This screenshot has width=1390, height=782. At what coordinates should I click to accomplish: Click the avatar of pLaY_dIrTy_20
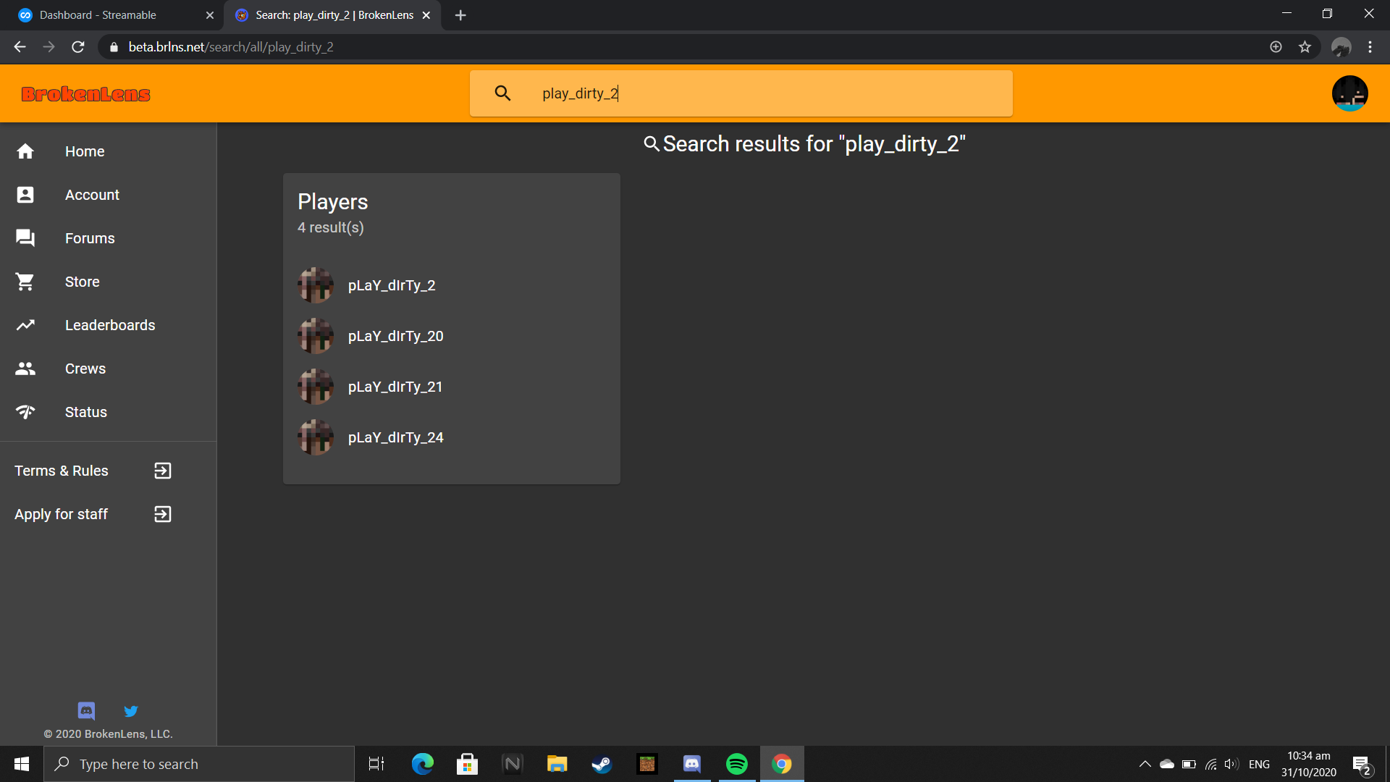click(316, 336)
